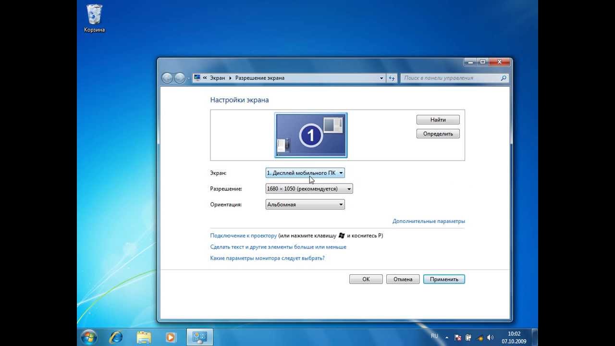
Task: Click the battery power tray icon
Action: tap(468, 337)
